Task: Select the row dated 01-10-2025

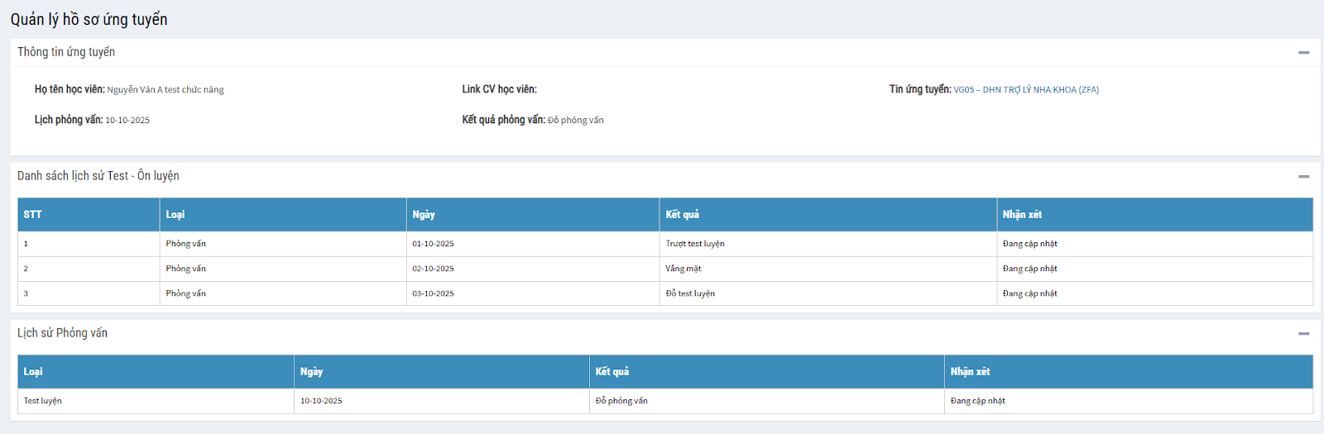Action: click(433, 244)
